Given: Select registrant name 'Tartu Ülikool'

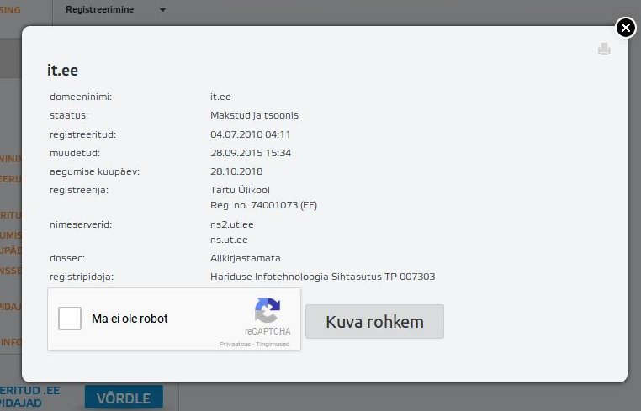Looking at the screenshot, I should 240,190.
